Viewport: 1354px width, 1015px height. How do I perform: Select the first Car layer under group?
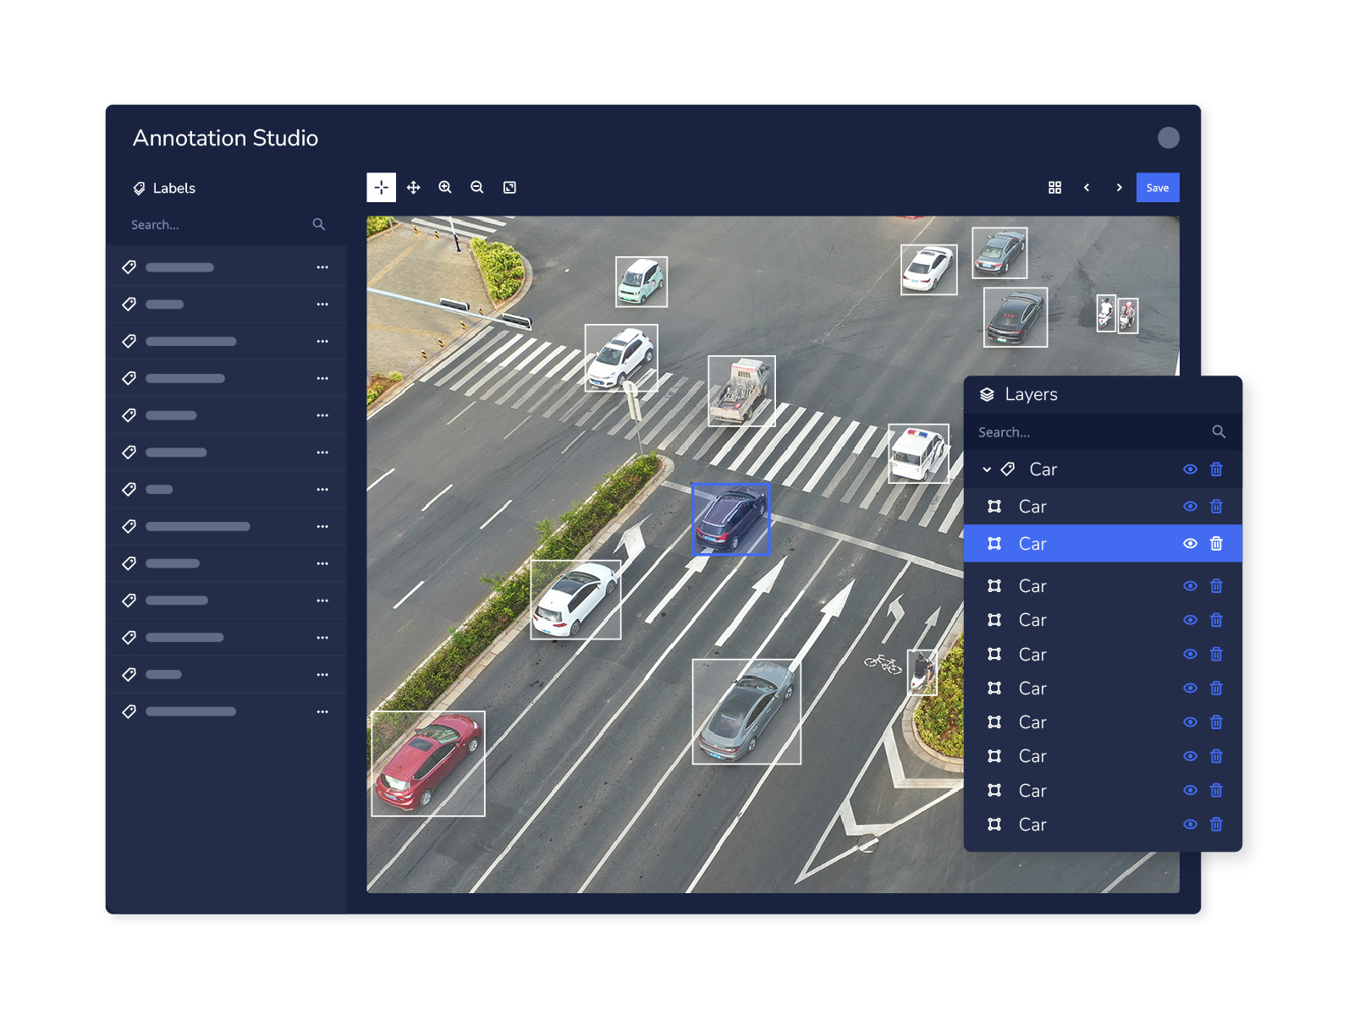[x=1032, y=507]
